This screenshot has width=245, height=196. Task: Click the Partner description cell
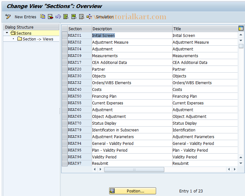[132, 69]
